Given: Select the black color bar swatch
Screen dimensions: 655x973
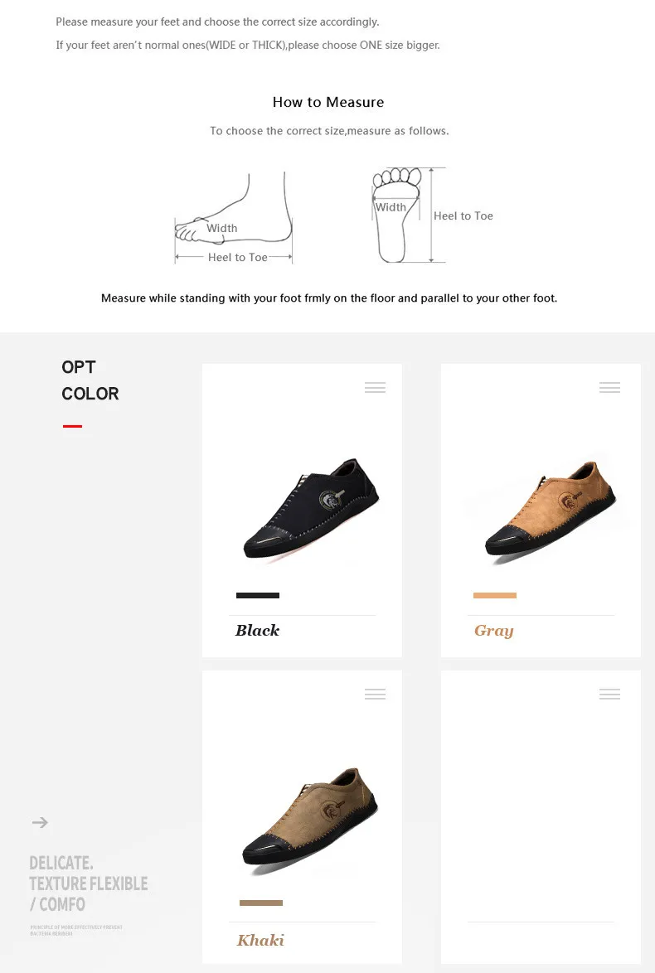Looking at the screenshot, I should 258,595.
